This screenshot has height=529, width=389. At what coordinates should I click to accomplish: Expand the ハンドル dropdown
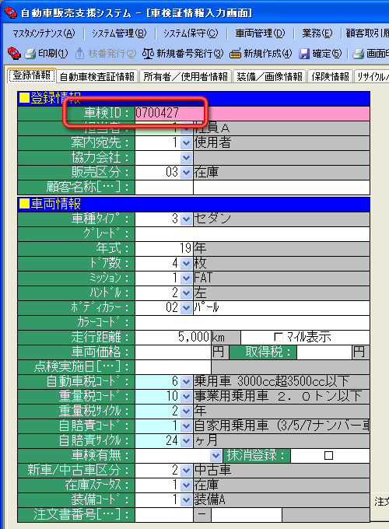click(x=186, y=293)
